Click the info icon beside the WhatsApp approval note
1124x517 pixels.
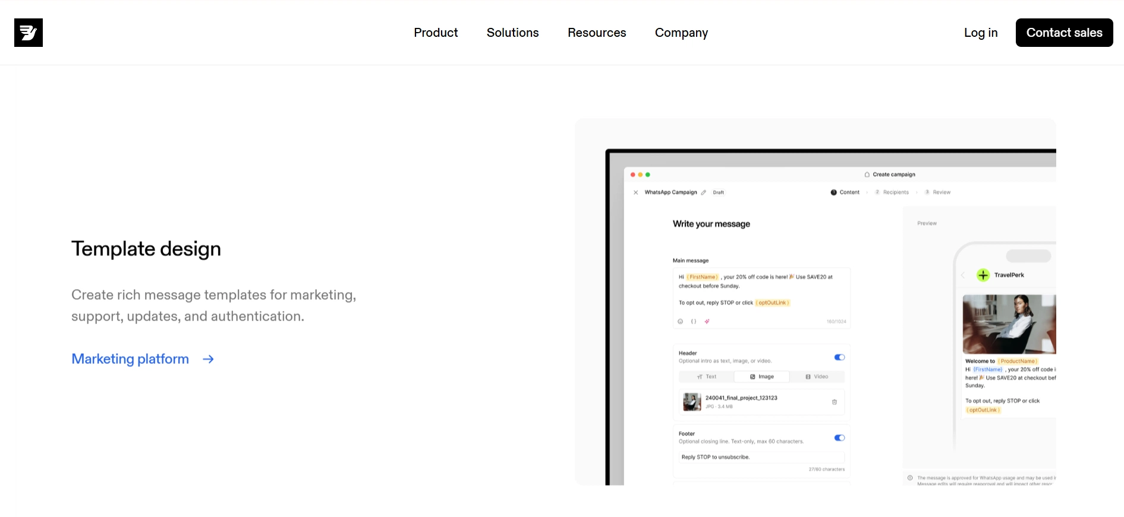point(910,478)
